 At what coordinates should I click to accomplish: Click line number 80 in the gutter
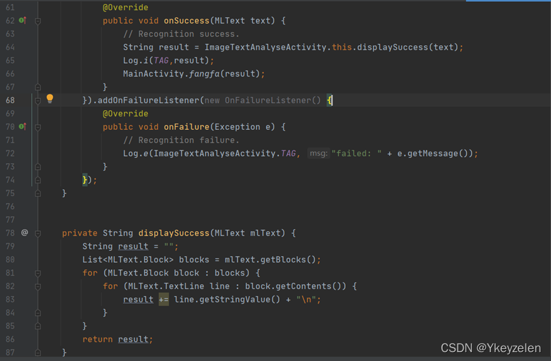click(x=10, y=260)
